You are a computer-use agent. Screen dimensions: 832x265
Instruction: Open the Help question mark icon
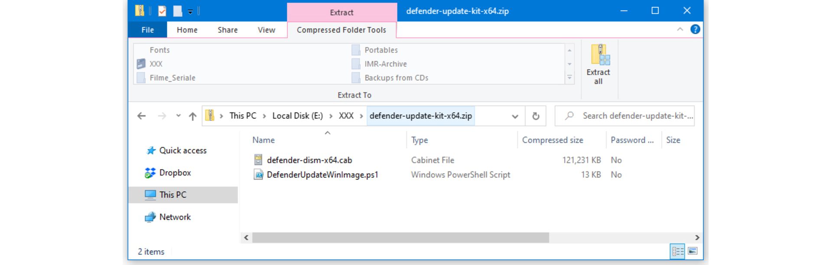click(x=695, y=29)
